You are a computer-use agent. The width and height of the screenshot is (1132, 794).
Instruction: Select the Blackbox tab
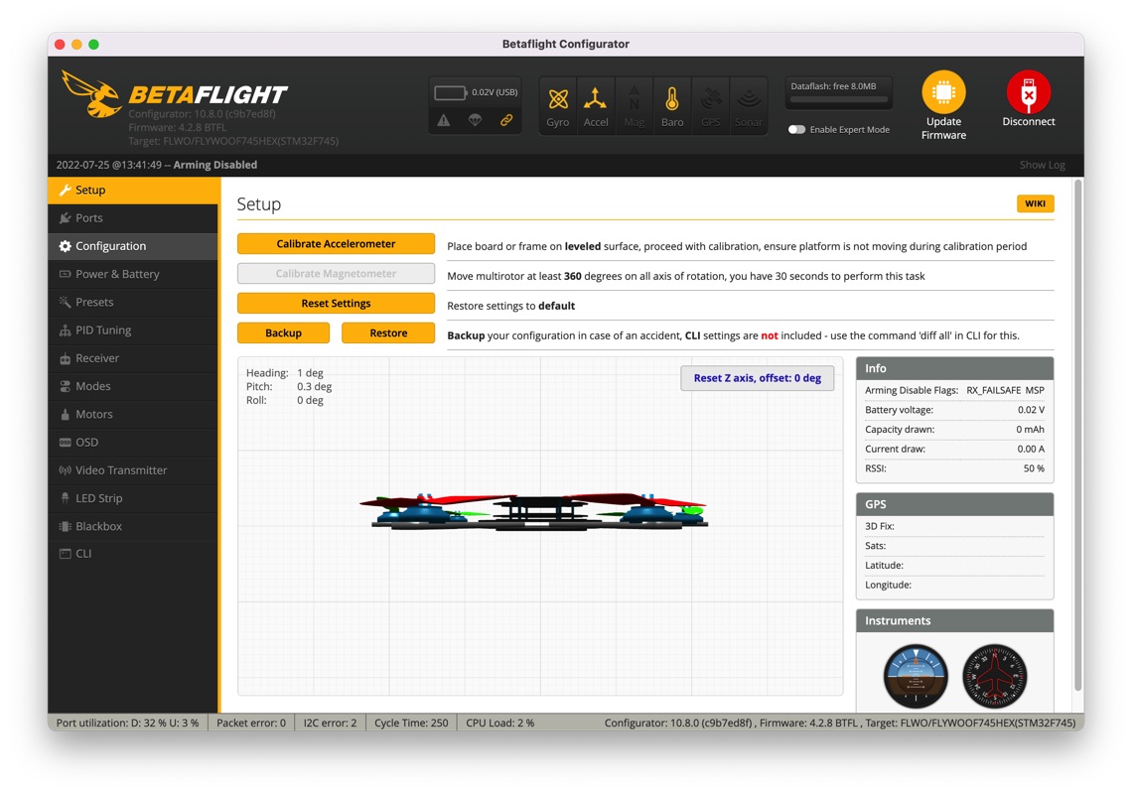[x=133, y=526]
